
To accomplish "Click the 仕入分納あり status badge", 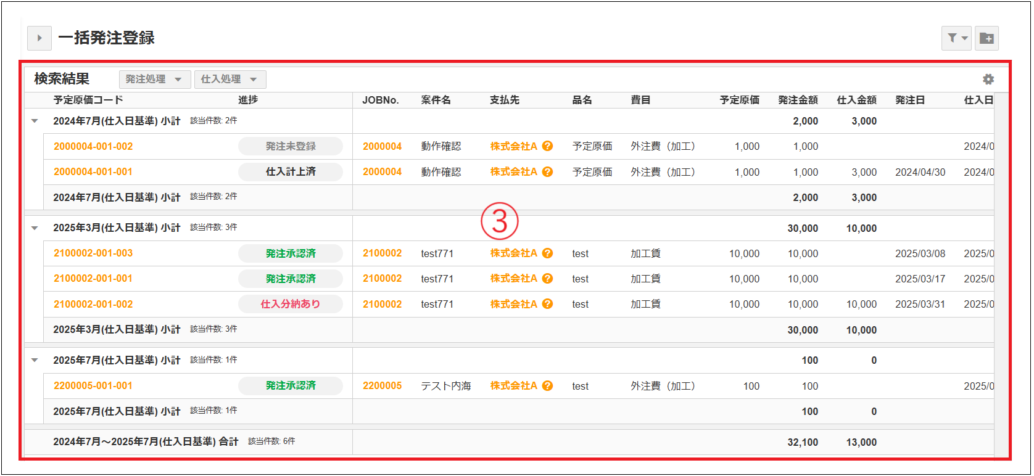I will (290, 304).
